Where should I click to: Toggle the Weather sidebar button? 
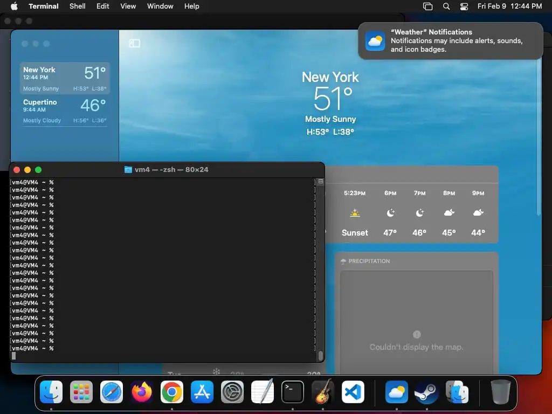(x=134, y=43)
